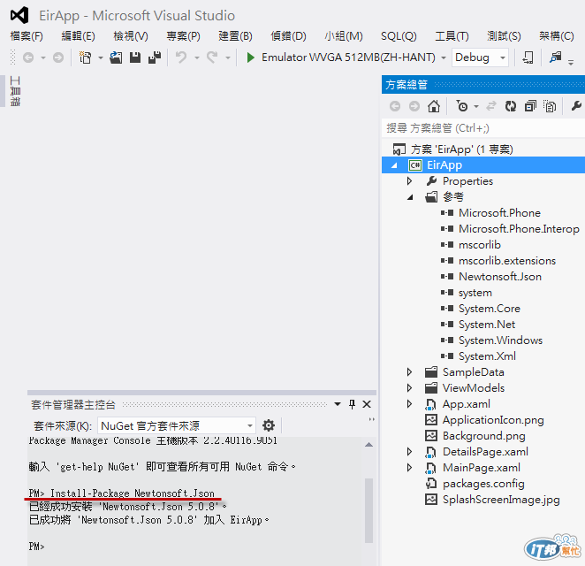Screen dimensions: 585x566
Task: Click the toolbar overflow options arrow
Action: (571, 63)
